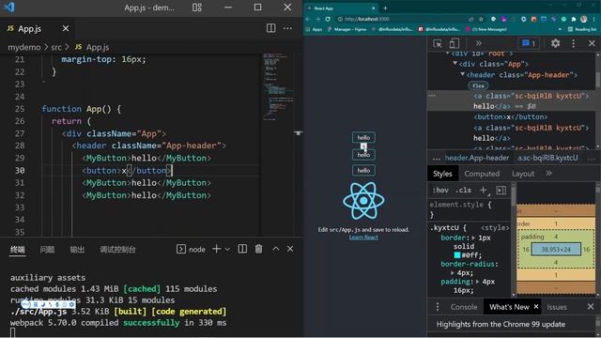Open DevTools settings gear
This screenshot has height=338, width=601.
pos(555,43)
